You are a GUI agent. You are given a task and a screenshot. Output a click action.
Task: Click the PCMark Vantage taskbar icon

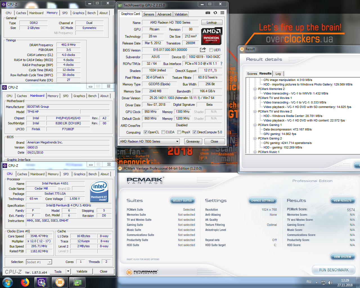60,282
